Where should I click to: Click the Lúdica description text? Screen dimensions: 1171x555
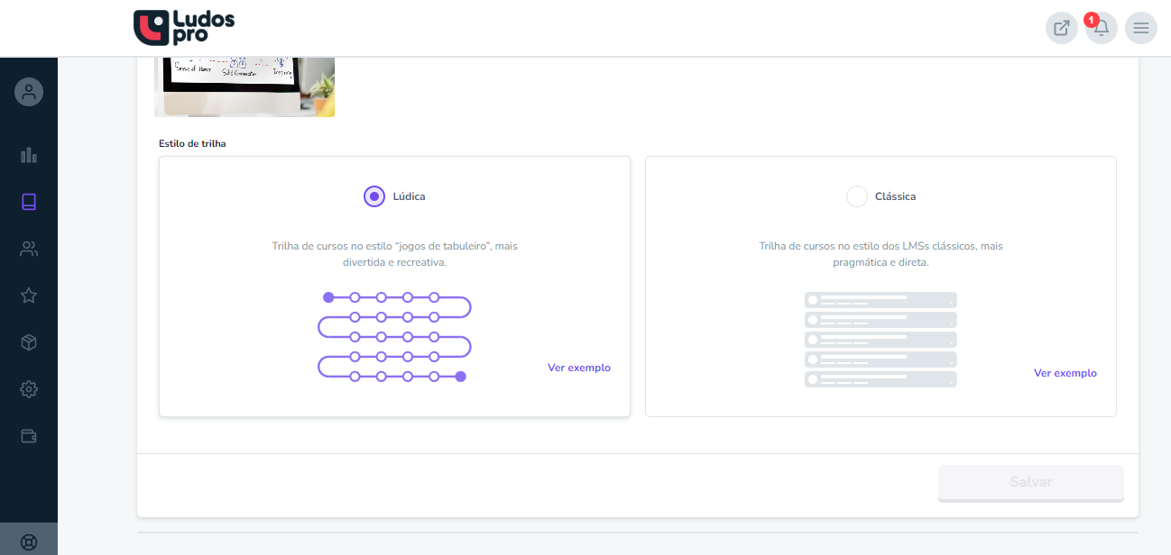click(x=394, y=254)
